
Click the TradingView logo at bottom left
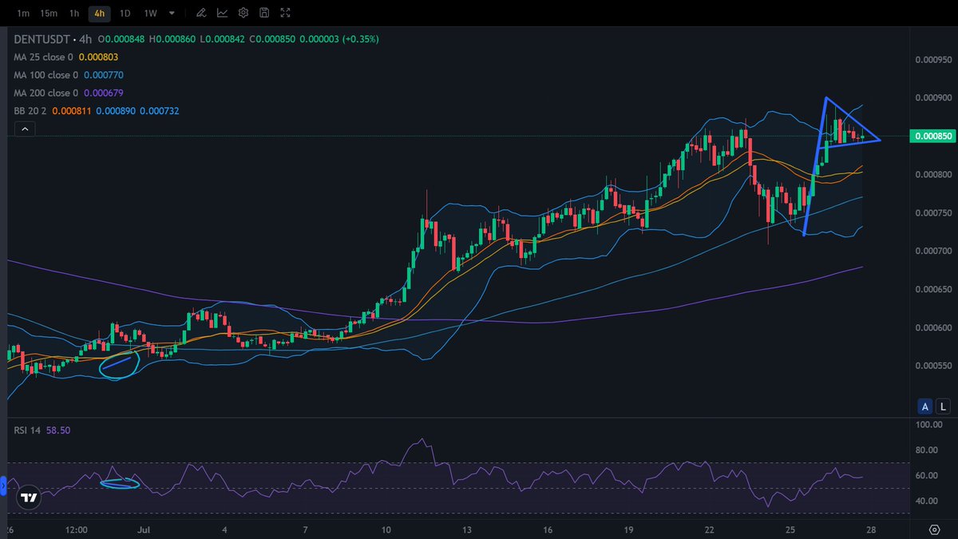point(29,497)
